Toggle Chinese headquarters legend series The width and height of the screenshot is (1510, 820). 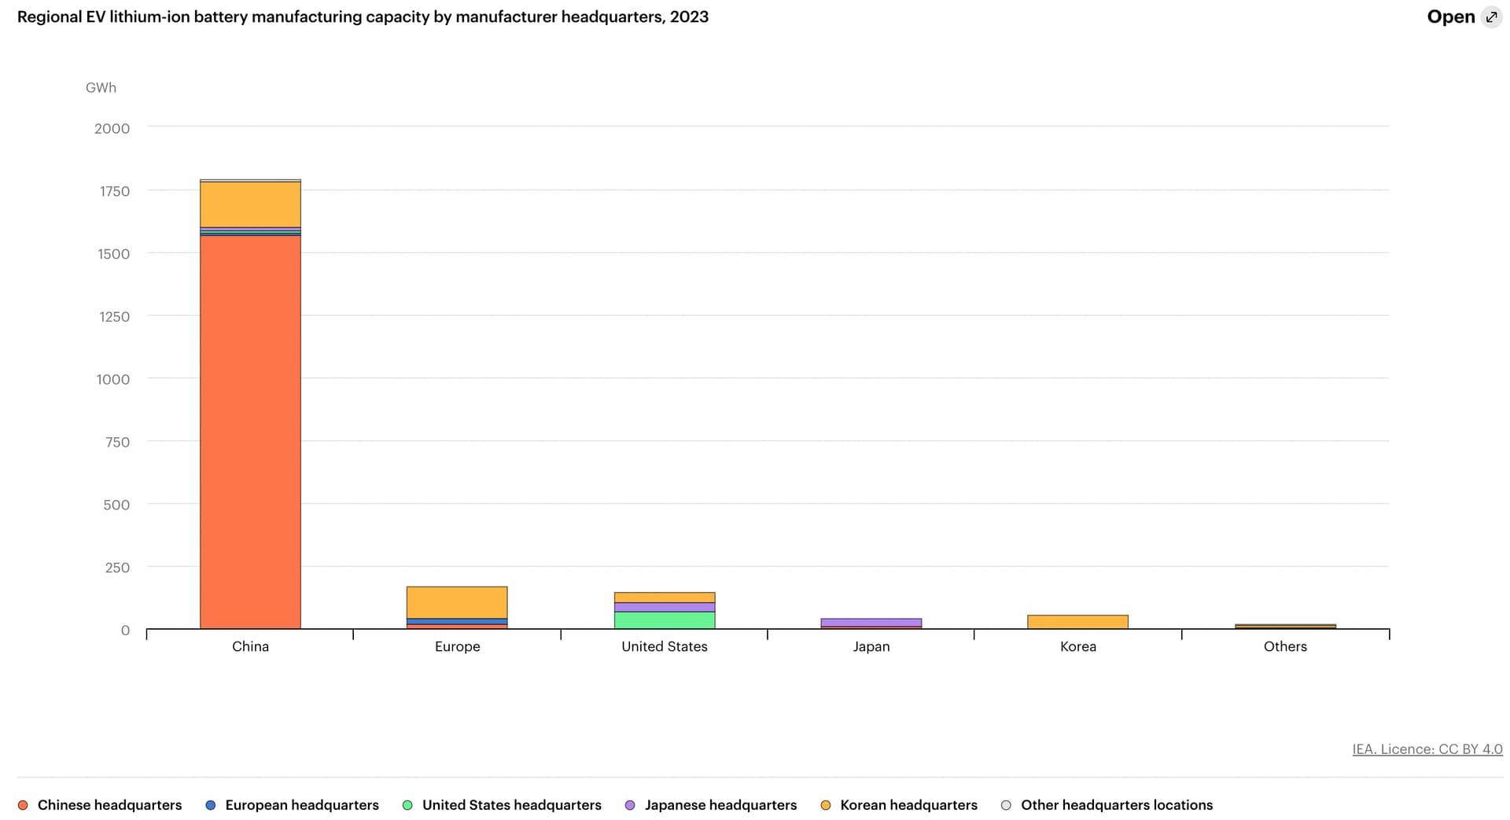(x=109, y=805)
